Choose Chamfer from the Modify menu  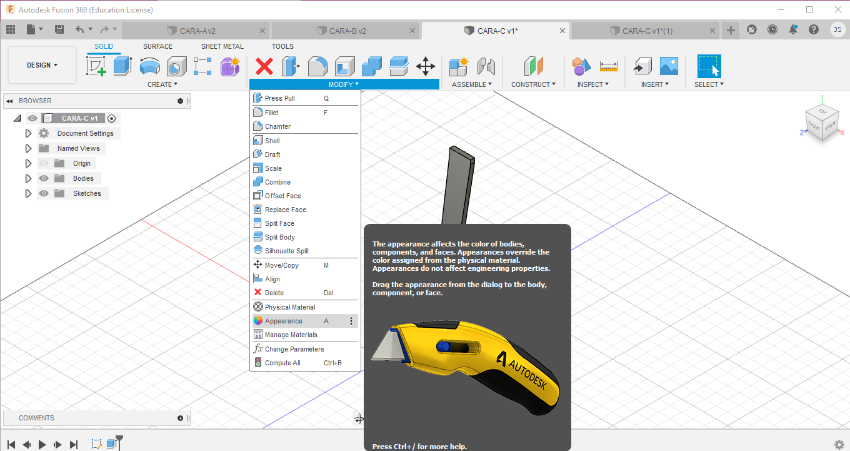tap(304, 126)
